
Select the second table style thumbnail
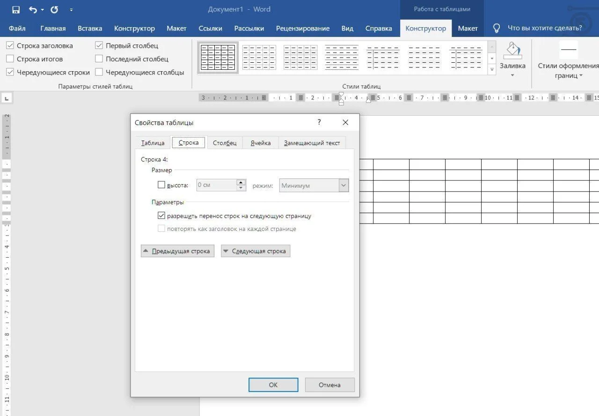pos(259,58)
